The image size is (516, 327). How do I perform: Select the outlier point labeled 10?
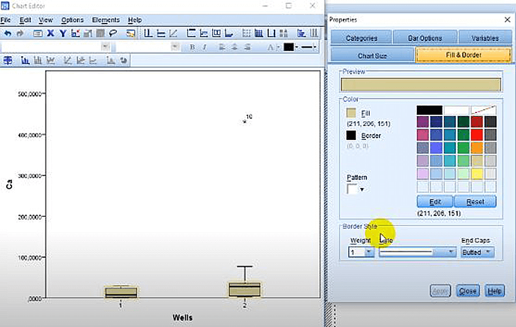tap(245, 122)
